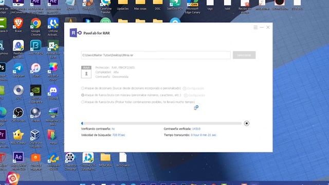This screenshot has width=329, height=185.
Task: Select brute force with mask attack option
Action: (x=83, y=95)
